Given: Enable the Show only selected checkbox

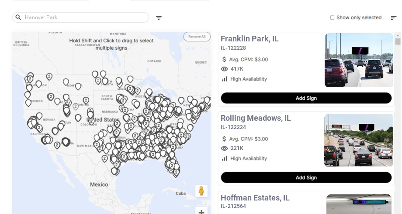Looking at the screenshot, I should click(x=332, y=18).
